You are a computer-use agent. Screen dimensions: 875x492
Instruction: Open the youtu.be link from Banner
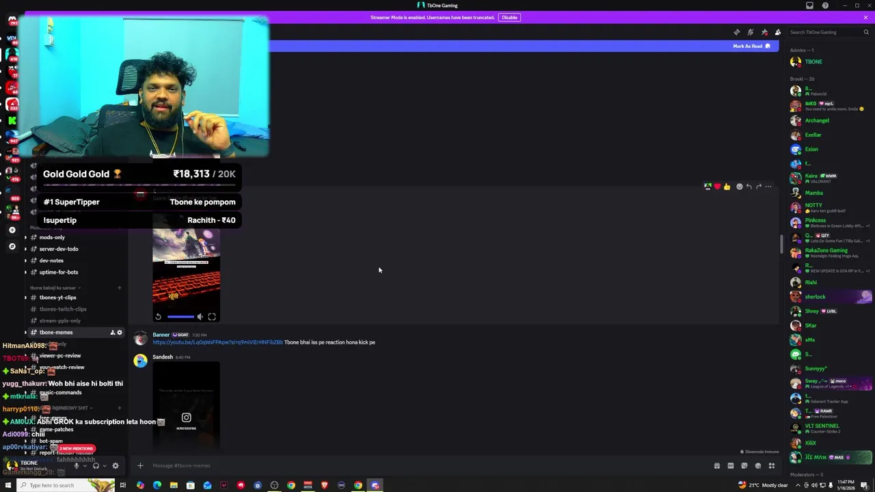click(217, 342)
